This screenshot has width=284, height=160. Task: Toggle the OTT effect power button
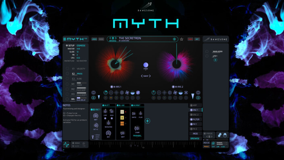(x=103, y=105)
